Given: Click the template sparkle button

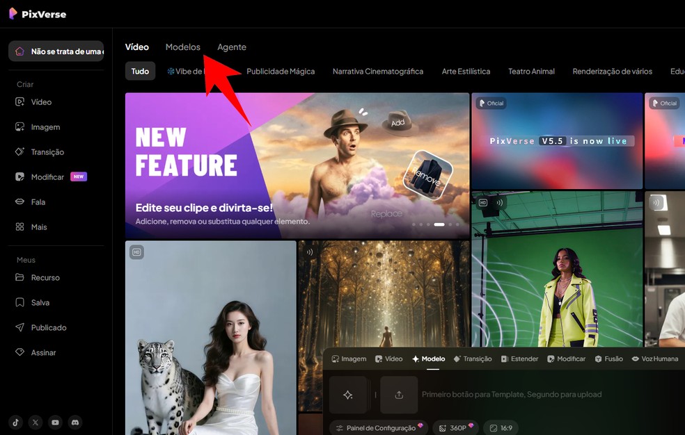Looking at the screenshot, I should [348, 395].
